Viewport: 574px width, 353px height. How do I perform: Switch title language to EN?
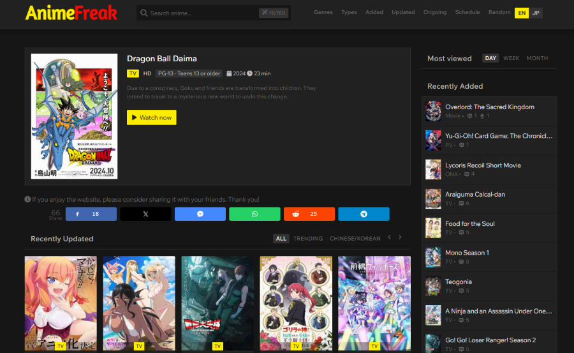pyautogui.click(x=522, y=13)
